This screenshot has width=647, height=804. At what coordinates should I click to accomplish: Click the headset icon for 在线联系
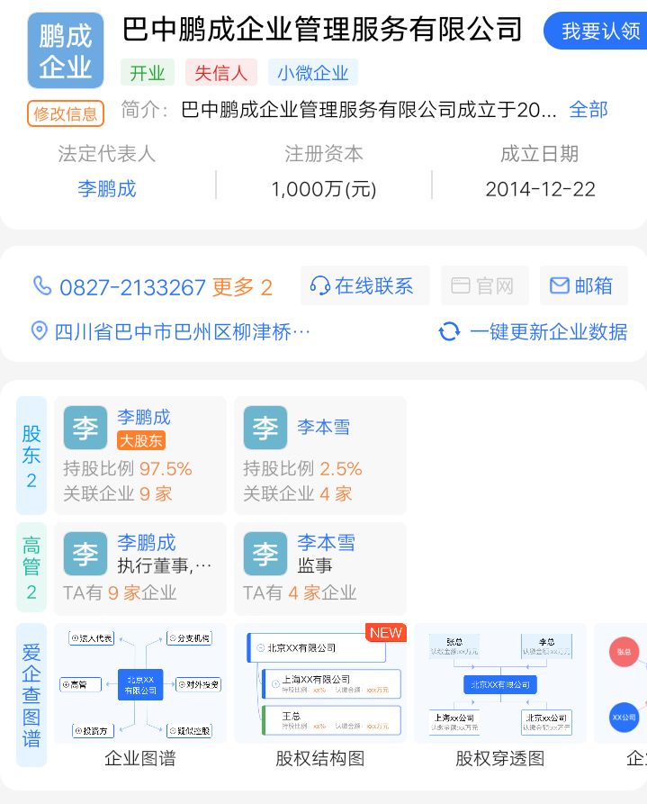[x=319, y=286]
